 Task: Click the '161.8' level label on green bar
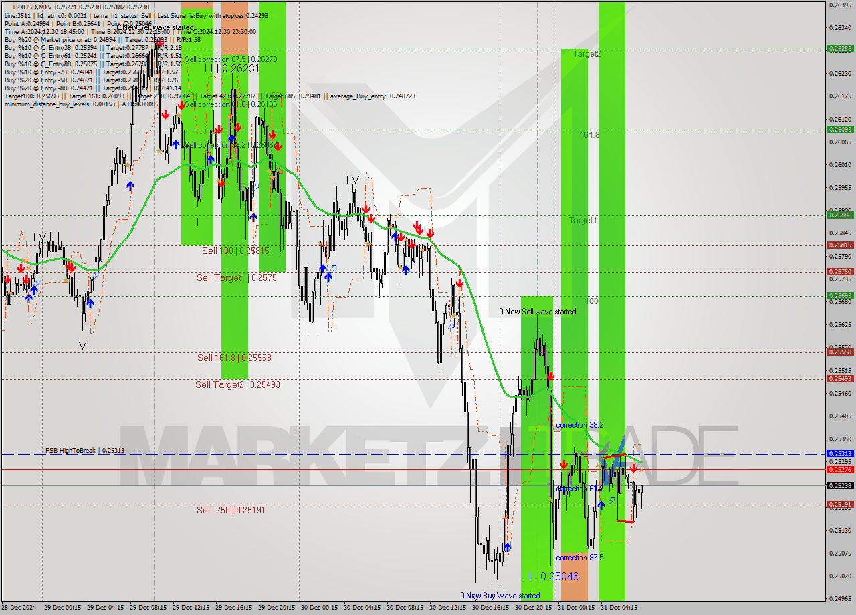tap(589, 135)
